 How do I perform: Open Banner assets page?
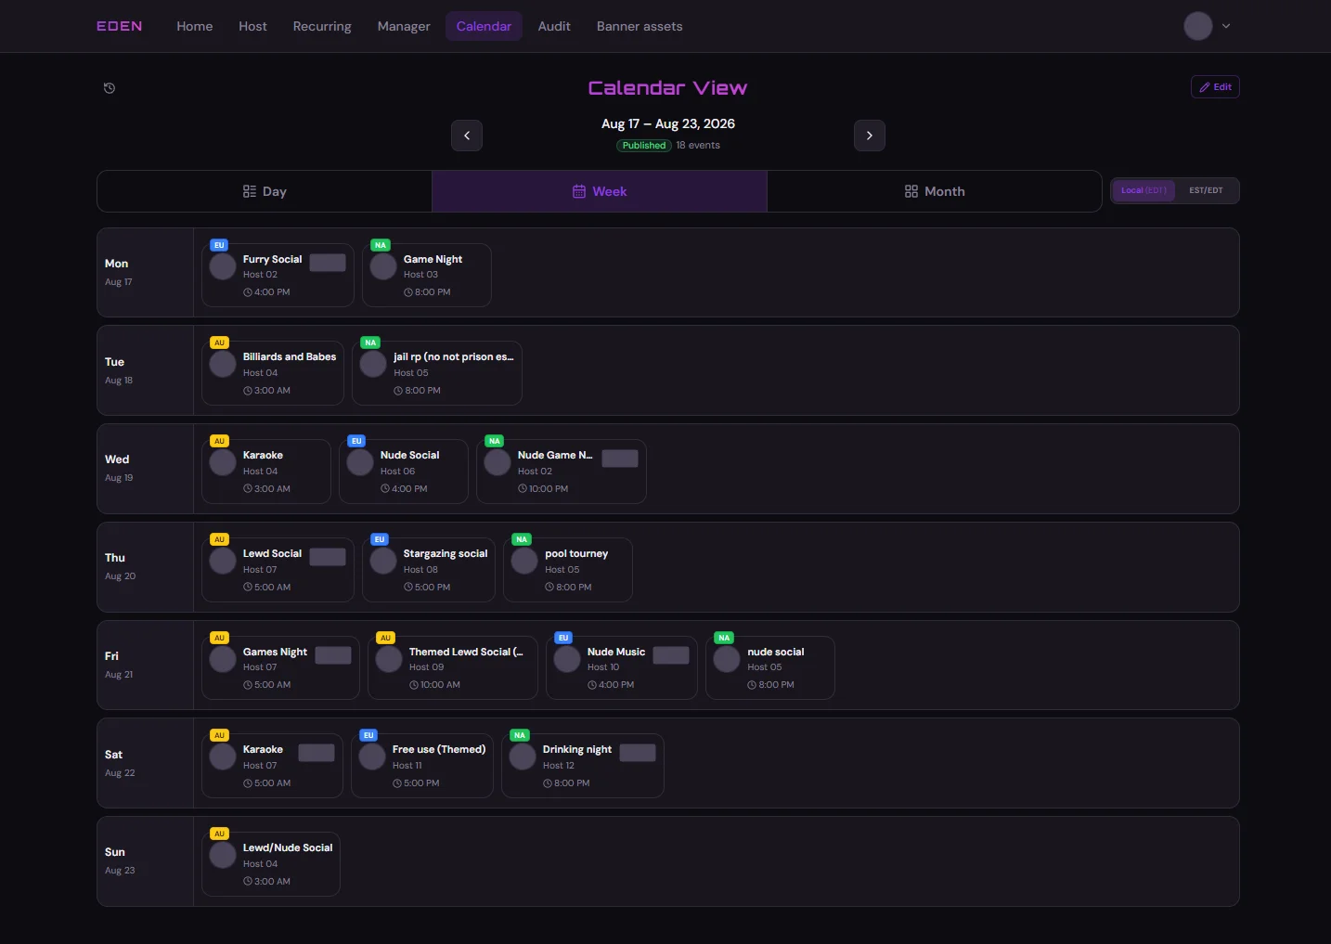[x=640, y=26]
